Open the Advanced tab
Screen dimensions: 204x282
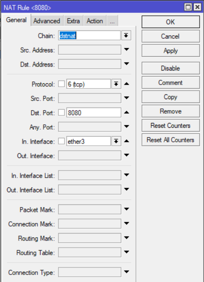(x=47, y=21)
